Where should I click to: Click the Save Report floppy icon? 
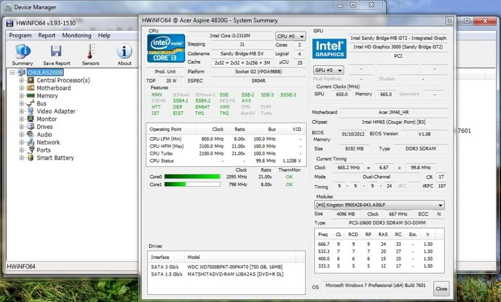click(x=56, y=52)
